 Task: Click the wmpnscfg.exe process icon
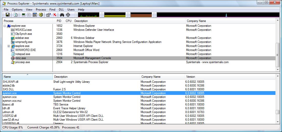(13, 42)
